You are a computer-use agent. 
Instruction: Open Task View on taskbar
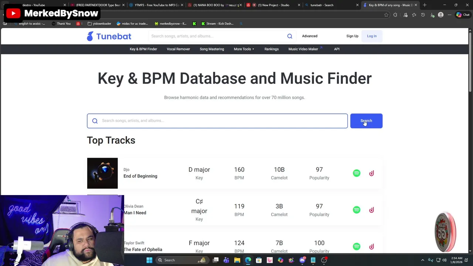pos(216,260)
